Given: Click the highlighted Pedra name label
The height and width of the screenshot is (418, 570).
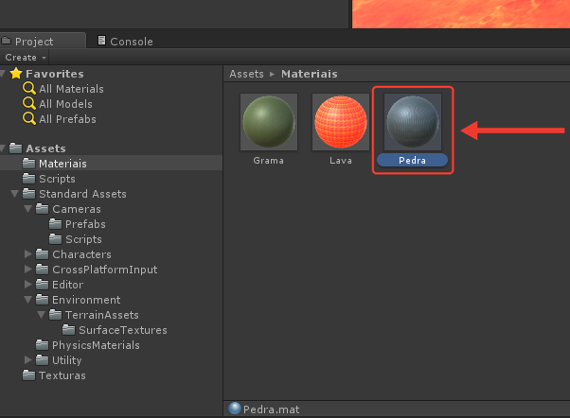Looking at the screenshot, I should coord(412,160).
